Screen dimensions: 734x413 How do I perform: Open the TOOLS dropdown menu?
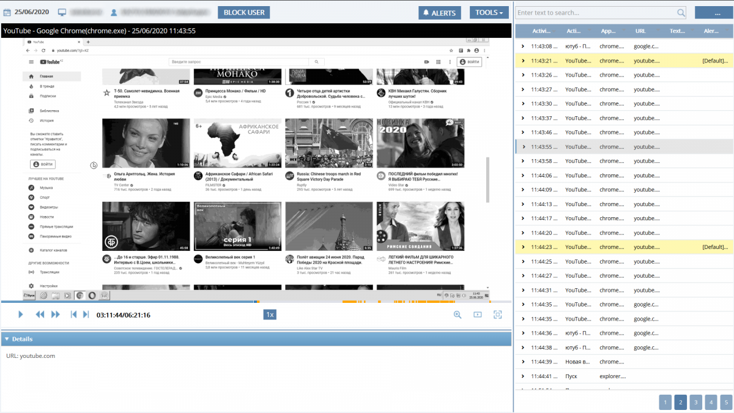click(x=489, y=13)
